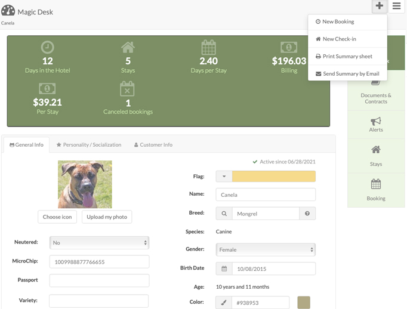Click the money icon above Billing
The height and width of the screenshot is (309, 407).
coord(289,47)
